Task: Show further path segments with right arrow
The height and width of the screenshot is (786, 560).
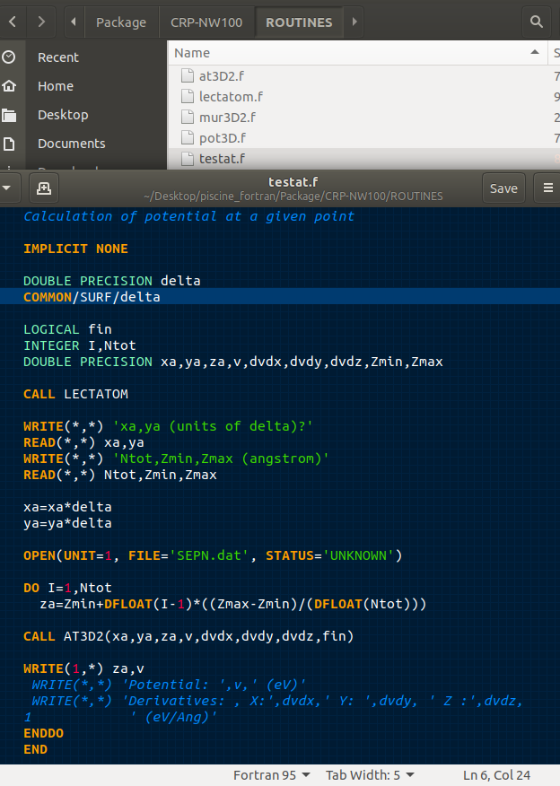Action: click(354, 22)
